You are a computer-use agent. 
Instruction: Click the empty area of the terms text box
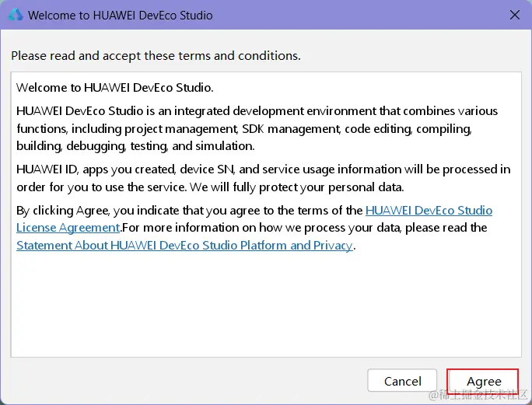pyautogui.click(x=264, y=311)
